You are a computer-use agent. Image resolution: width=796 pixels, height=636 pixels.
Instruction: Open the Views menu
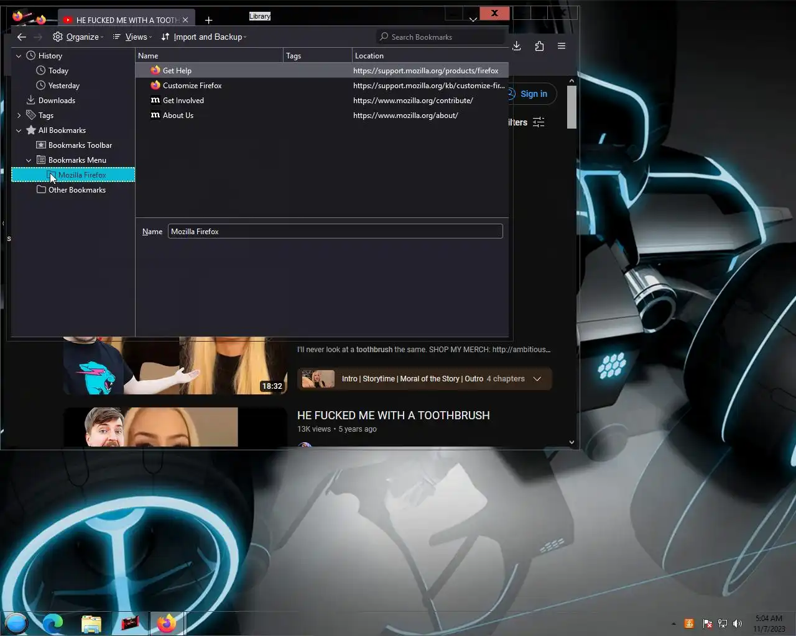click(x=132, y=37)
